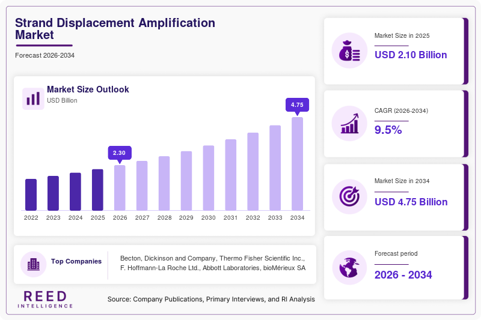Click the Strand Displacement Amplification Market title
Image resolution: width=481 pixels, height=320 pixels.
[115, 29]
